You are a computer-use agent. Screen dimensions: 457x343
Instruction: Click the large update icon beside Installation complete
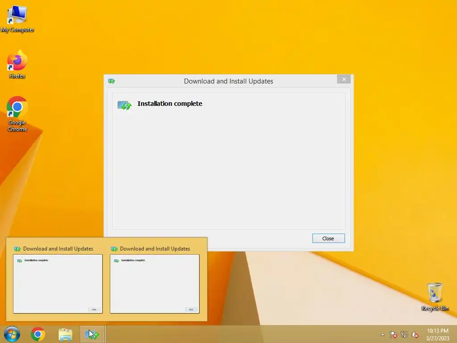pyautogui.click(x=125, y=105)
